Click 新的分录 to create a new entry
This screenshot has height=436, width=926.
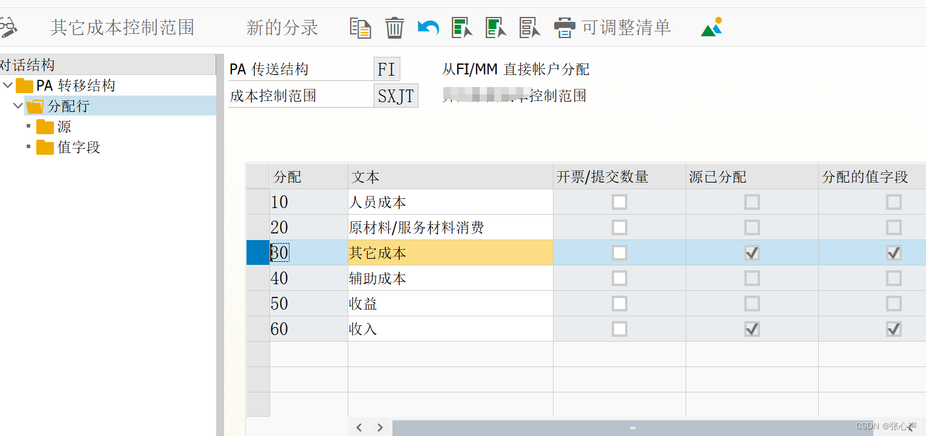(282, 27)
